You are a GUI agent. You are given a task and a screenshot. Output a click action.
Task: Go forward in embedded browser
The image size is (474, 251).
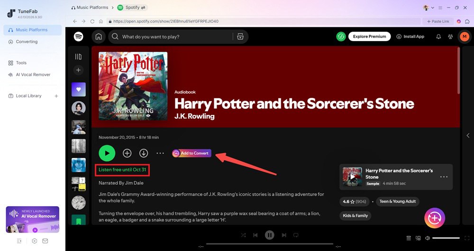click(84, 21)
